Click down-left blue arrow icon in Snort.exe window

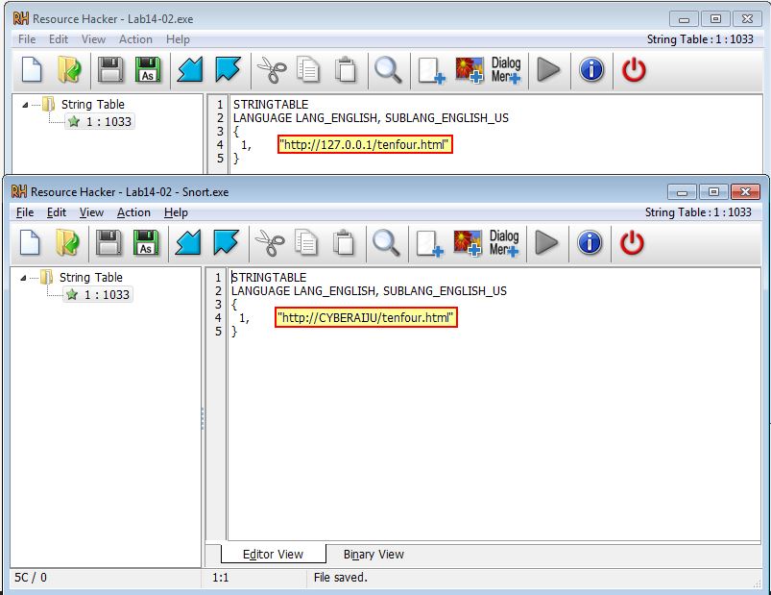(x=188, y=243)
